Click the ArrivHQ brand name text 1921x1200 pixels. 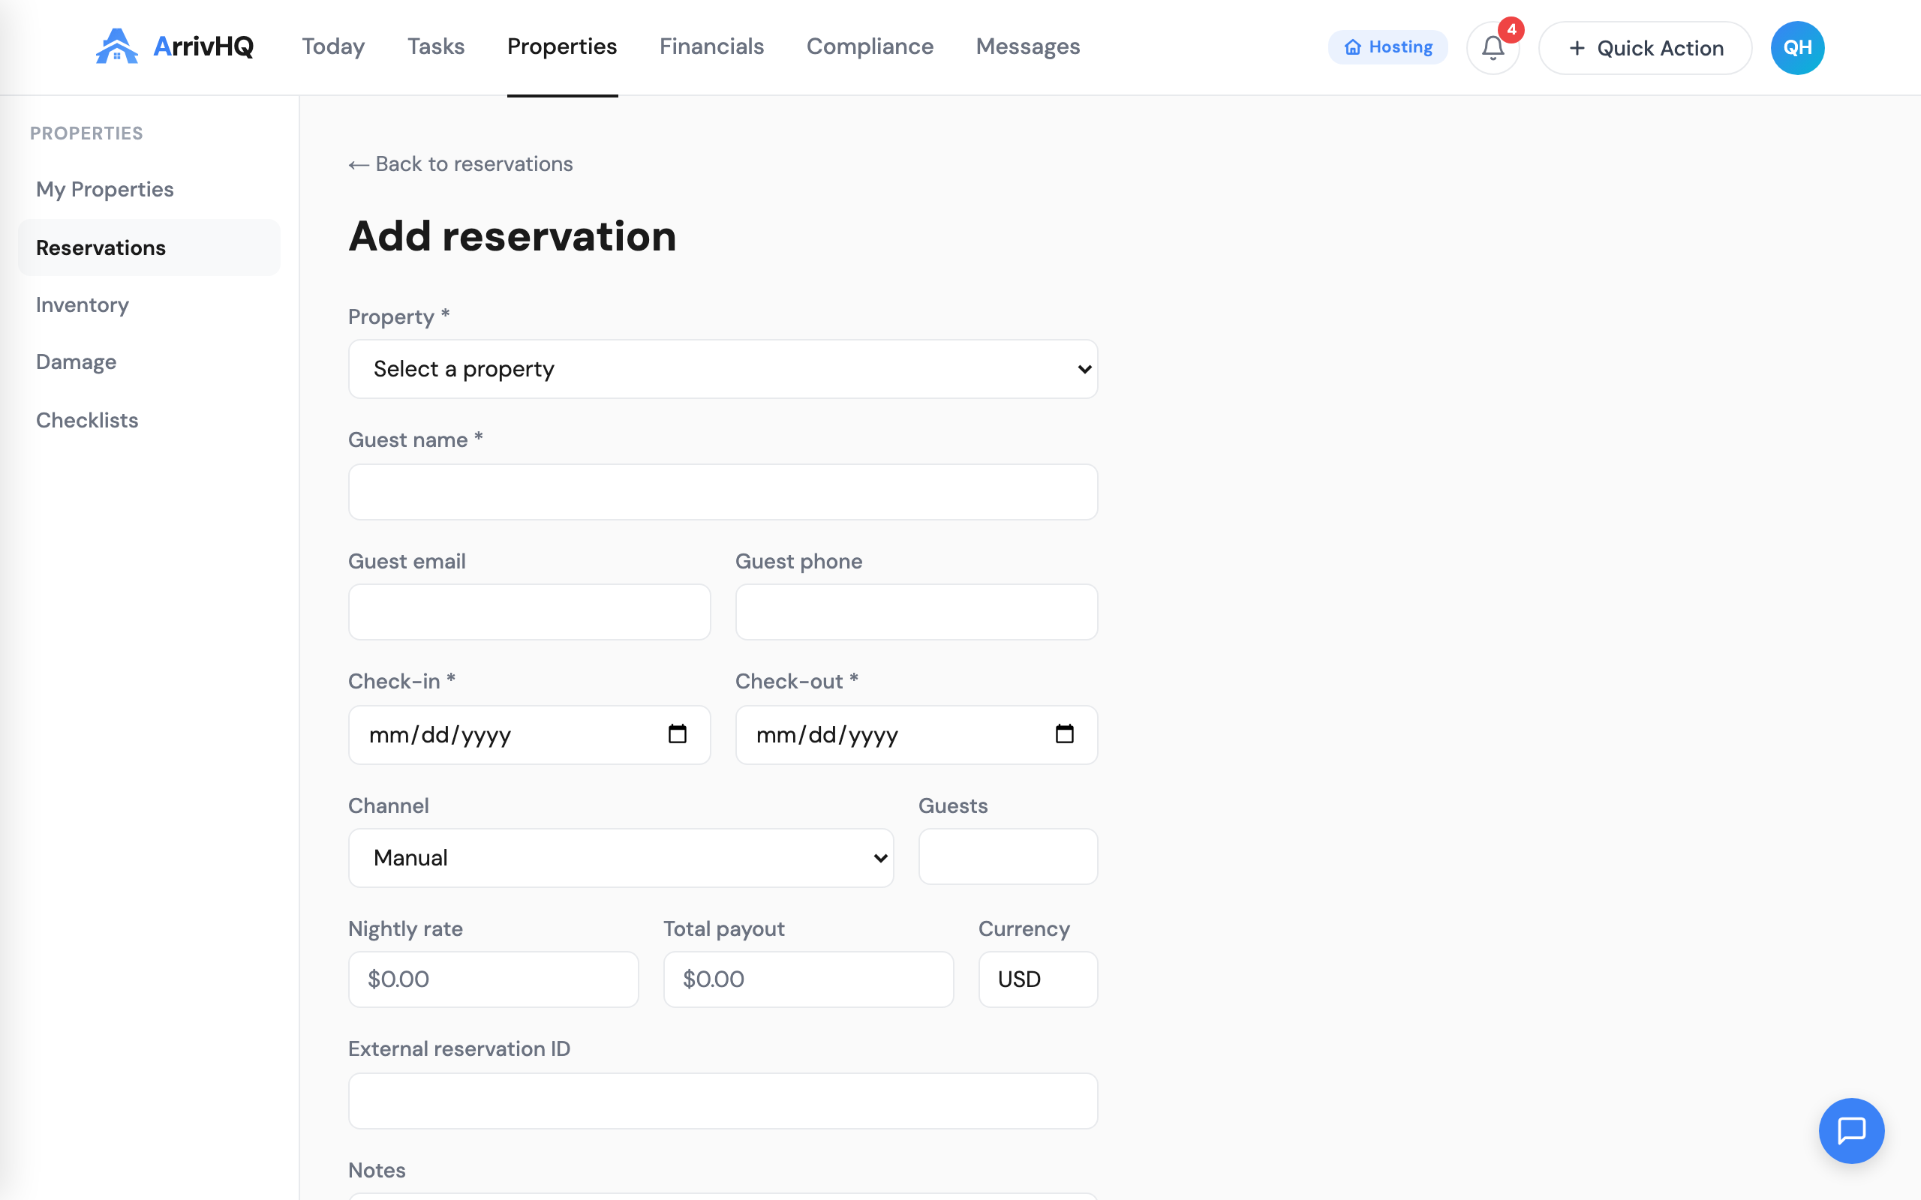(203, 46)
